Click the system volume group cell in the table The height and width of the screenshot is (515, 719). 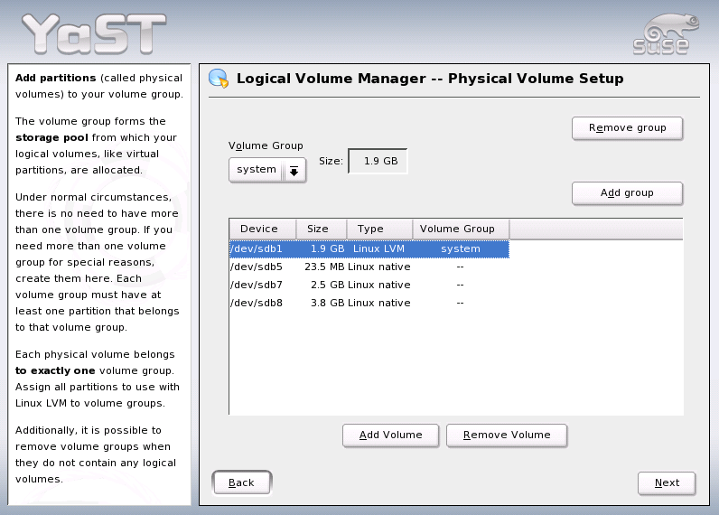461,249
